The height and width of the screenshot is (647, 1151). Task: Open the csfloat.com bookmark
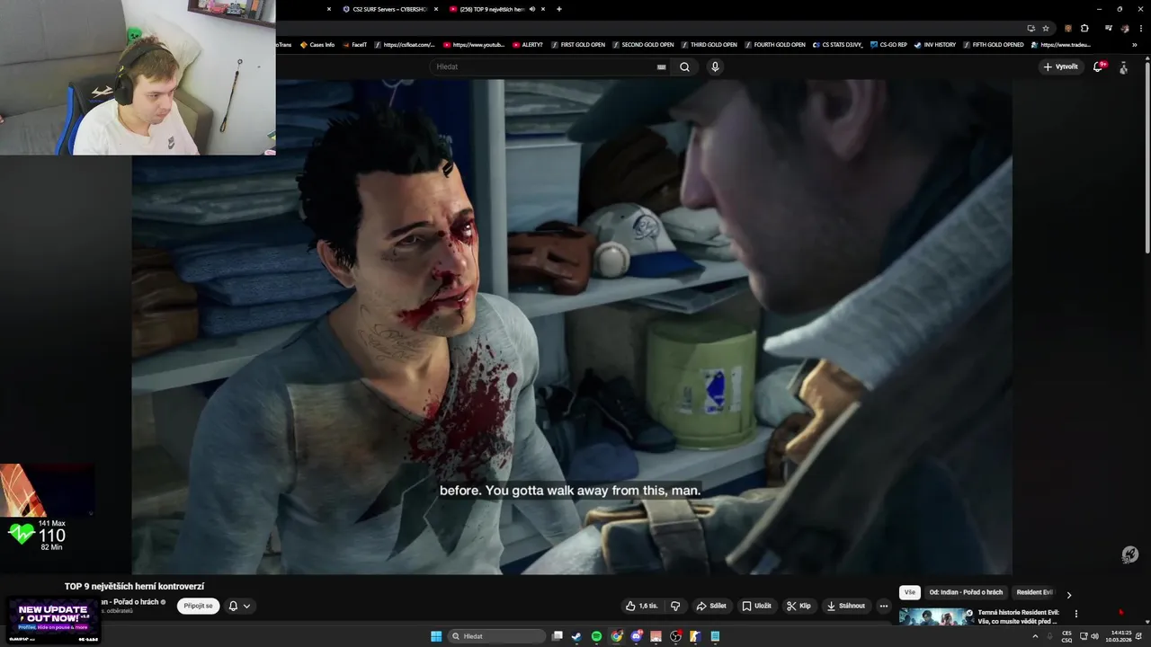coord(404,44)
